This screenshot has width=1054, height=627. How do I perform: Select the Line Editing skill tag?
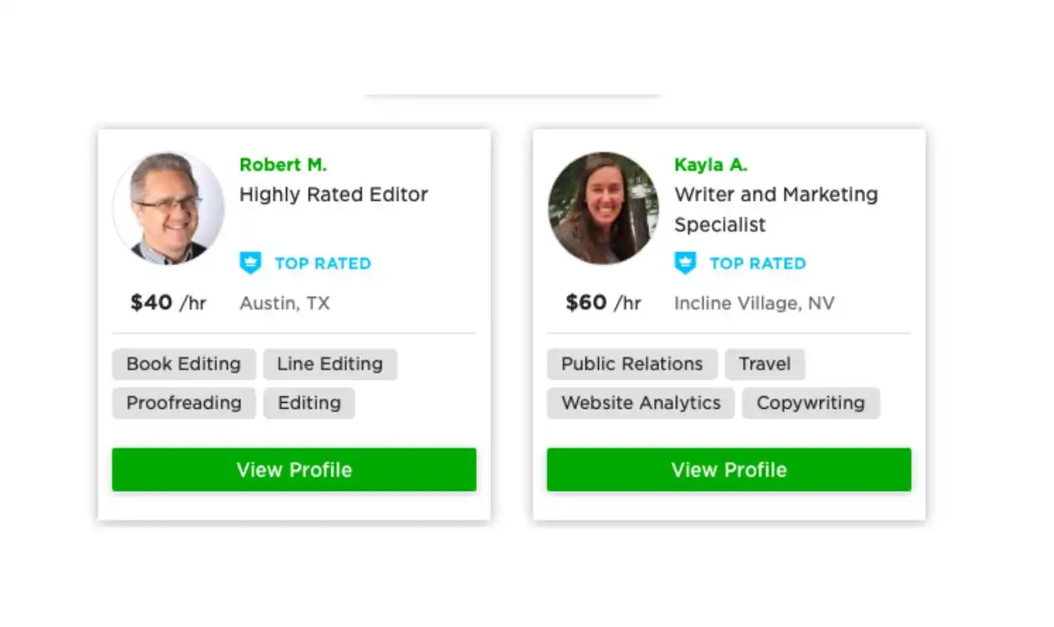(330, 364)
